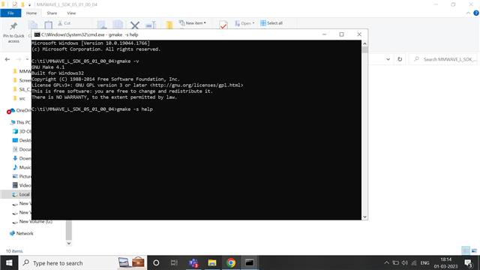
Task: Open the Windows Start menu
Action: coord(9,262)
